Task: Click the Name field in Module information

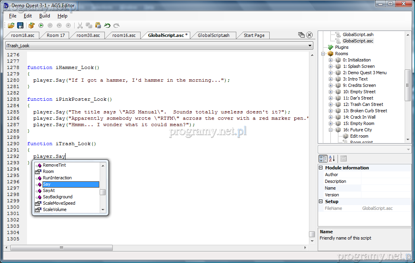Action: tap(385, 188)
